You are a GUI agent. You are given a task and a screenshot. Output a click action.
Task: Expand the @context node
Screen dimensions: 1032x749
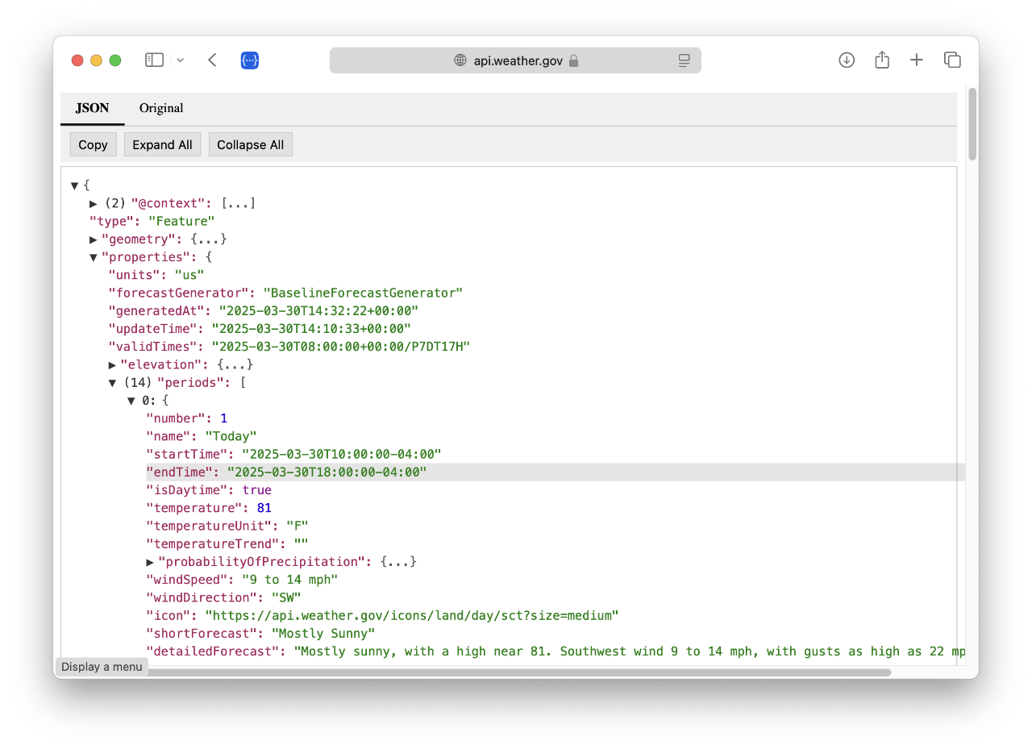click(x=94, y=203)
